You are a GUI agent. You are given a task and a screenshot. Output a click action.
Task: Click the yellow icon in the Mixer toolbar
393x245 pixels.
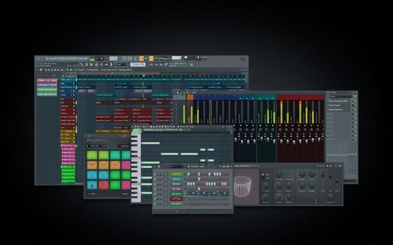pyautogui.click(x=187, y=93)
